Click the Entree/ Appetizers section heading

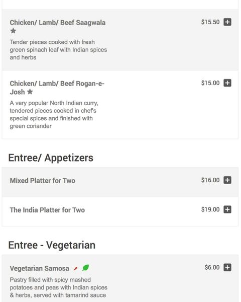click(51, 158)
